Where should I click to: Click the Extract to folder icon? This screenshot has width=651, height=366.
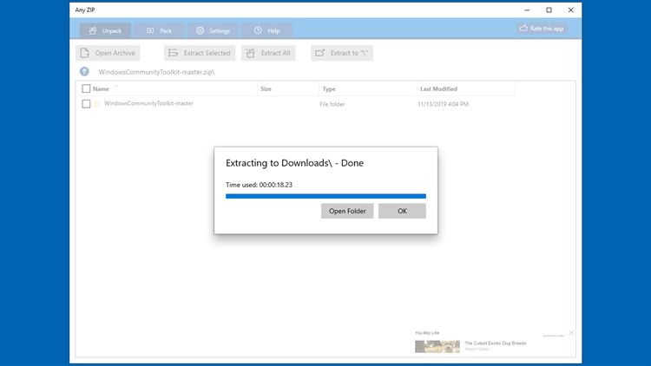(x=319, y=53)
